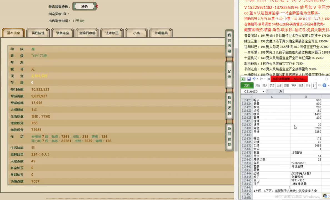This screenshot has height=200, width=330.
Task: Click the value 1400 in Excel column B
Action: [x=306, y=114]
